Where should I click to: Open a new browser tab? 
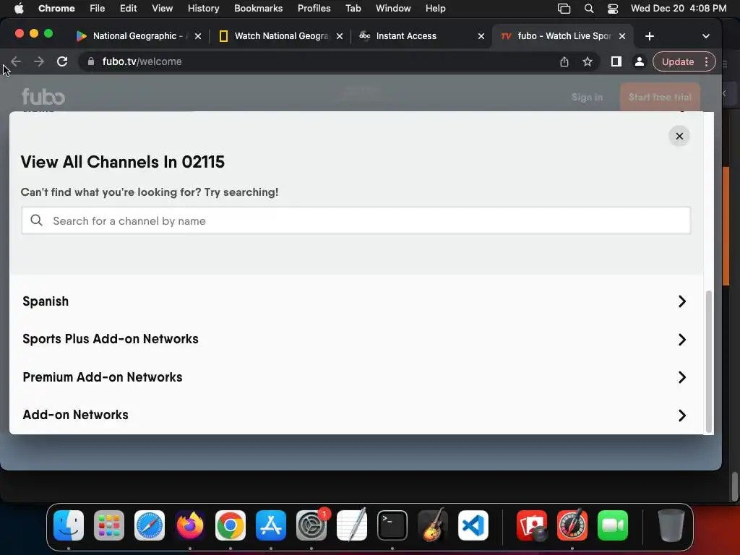(650, 36)
